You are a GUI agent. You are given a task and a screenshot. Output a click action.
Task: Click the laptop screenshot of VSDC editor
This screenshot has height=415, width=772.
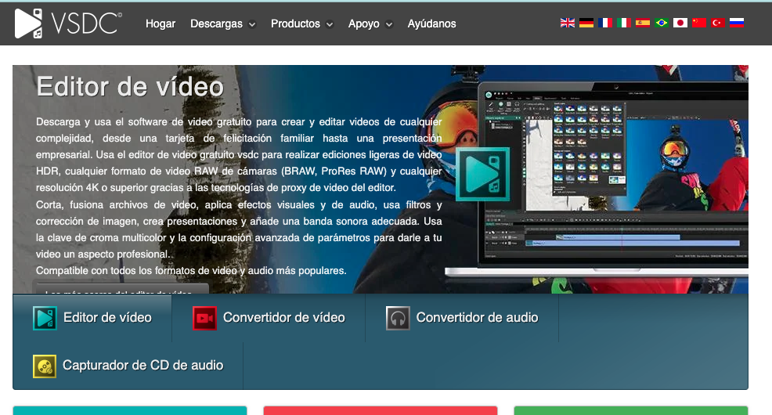click(597, 179)
